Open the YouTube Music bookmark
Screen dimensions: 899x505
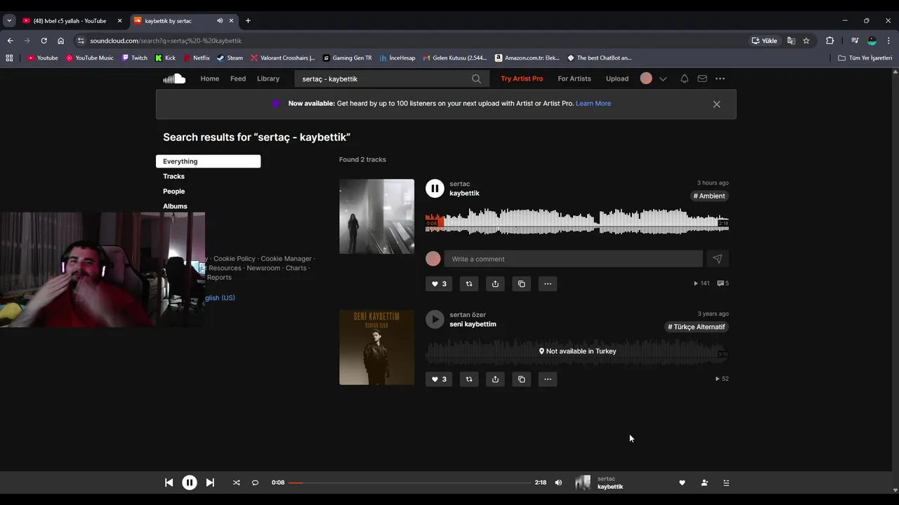90,58
